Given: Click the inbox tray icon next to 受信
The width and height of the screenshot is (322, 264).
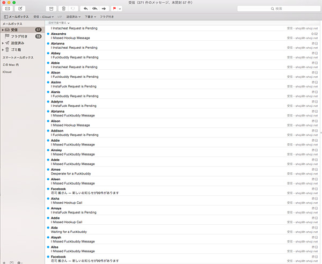Looking at the screenshot, I should pyautogui.click(x=7, y=30).
